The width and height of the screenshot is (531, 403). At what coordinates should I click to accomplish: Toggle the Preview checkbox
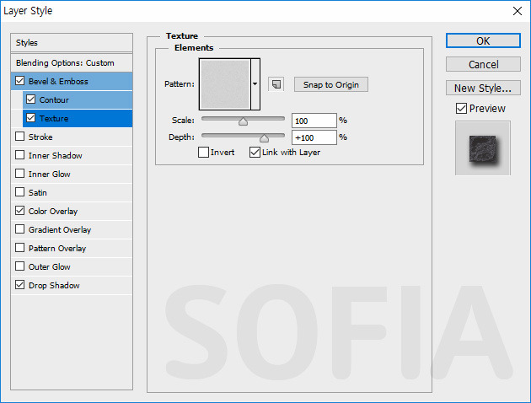[x=461, y=109]
